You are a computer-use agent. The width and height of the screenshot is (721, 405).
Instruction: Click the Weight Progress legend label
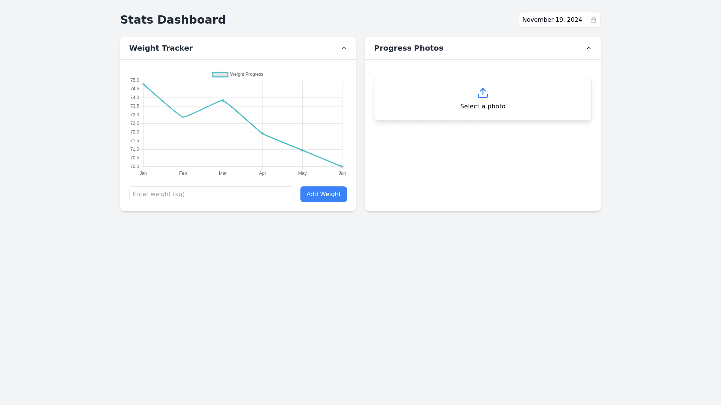tap(246, 75)
